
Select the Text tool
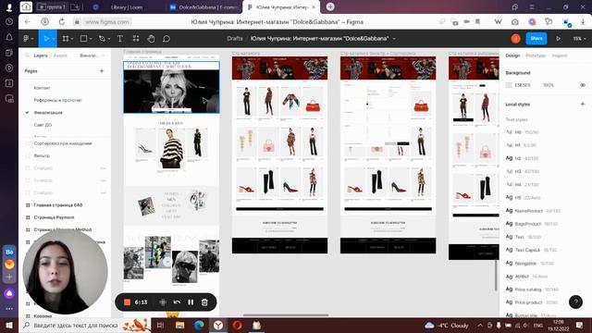(120, 39)
